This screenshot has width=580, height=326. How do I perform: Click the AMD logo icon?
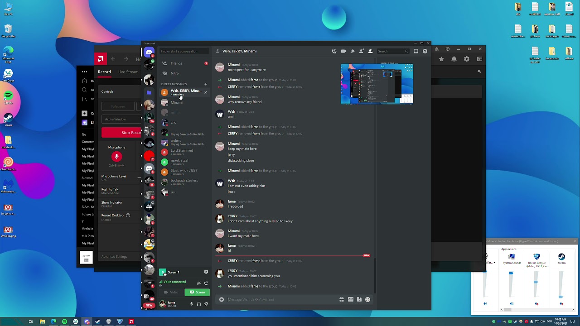click(100, 59)
